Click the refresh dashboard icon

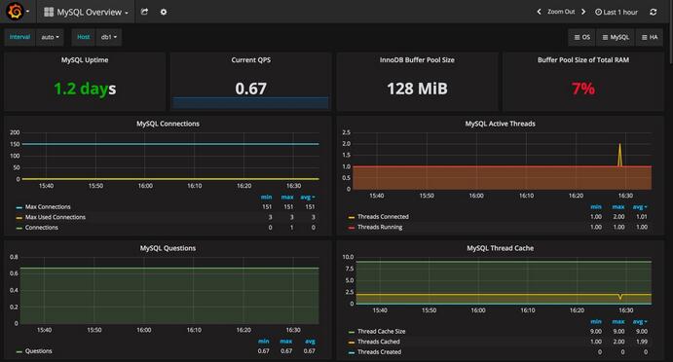(x=653, y=12)
